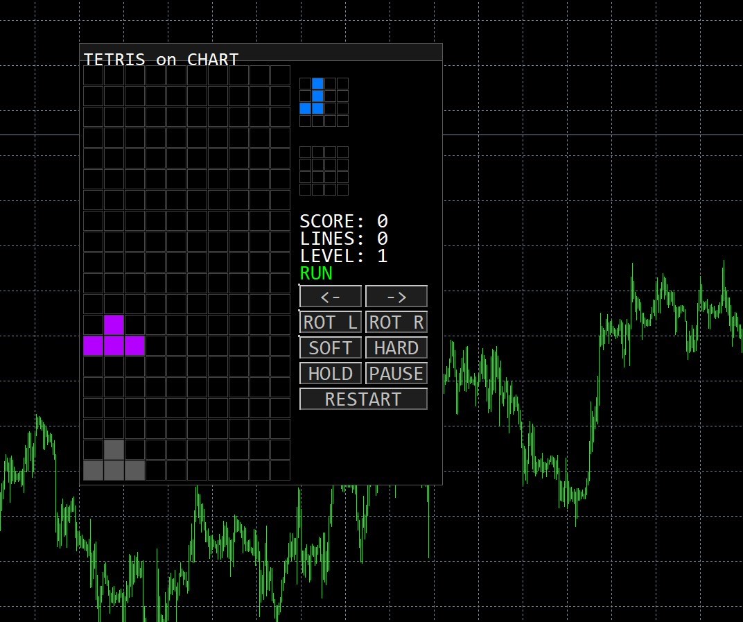Click the SCORE: 0 readout
This screenshot has height=622, width=743.
[342, 221]
